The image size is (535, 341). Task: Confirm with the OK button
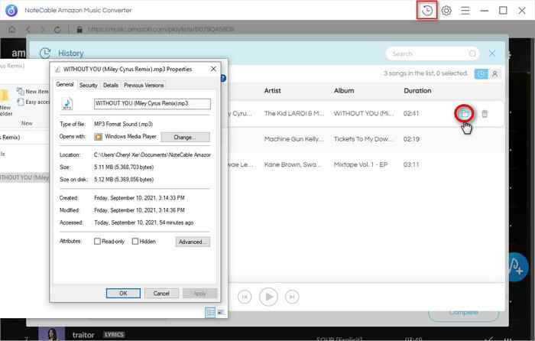(x=123, y=293)
